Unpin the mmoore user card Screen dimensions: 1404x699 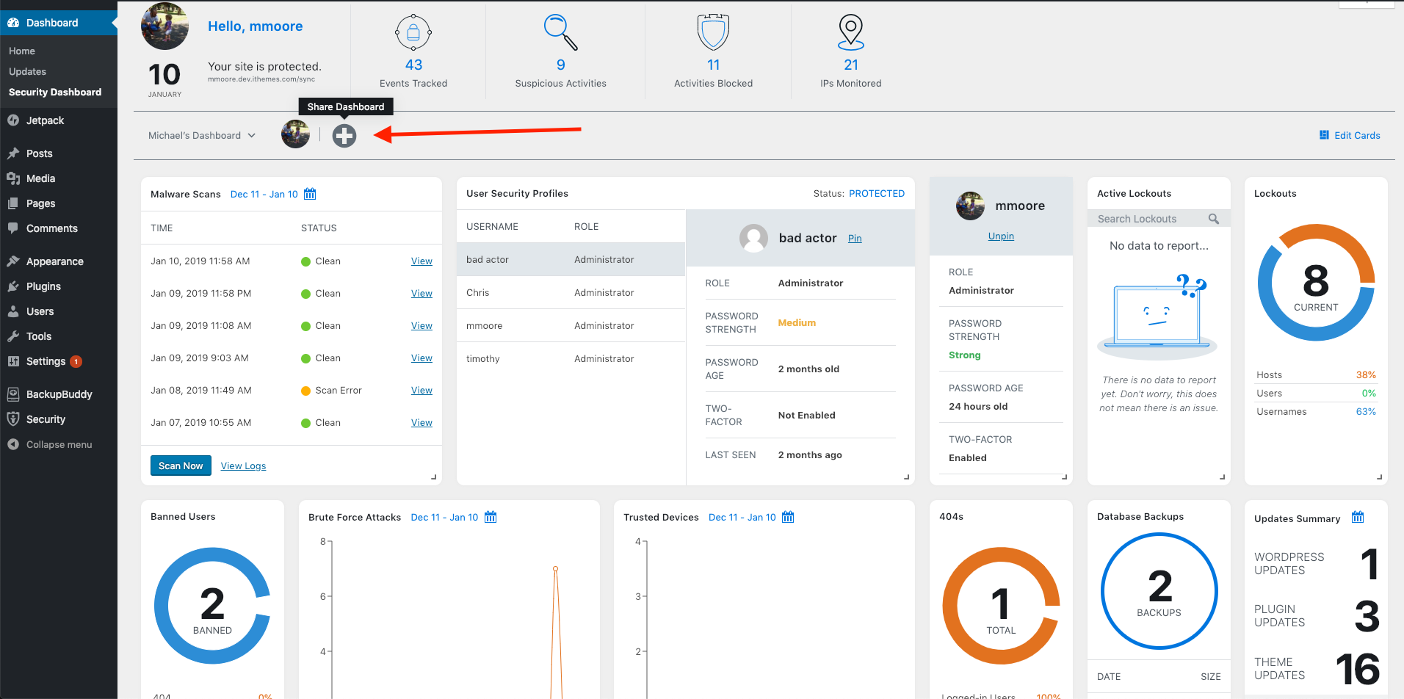point(1001,236)
